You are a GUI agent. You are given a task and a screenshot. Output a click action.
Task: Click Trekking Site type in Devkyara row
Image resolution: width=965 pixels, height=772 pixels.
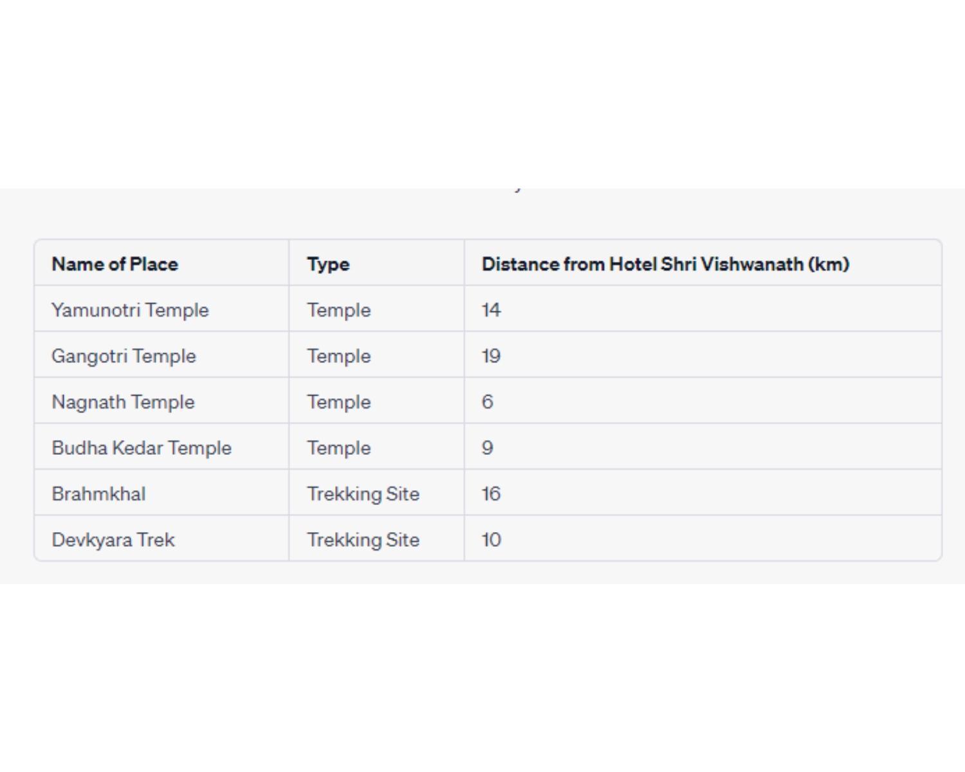tap(363, 540)
